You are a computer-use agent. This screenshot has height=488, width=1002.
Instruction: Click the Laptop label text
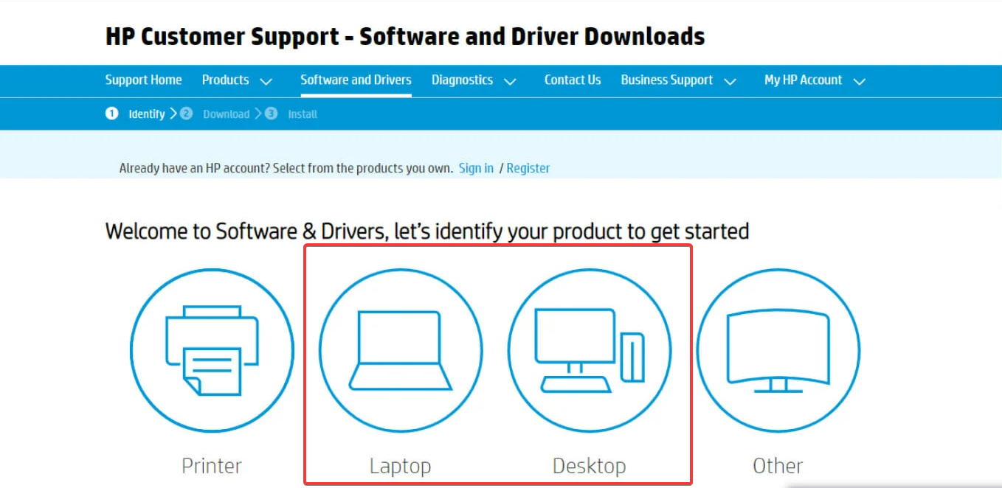(401, 466)
